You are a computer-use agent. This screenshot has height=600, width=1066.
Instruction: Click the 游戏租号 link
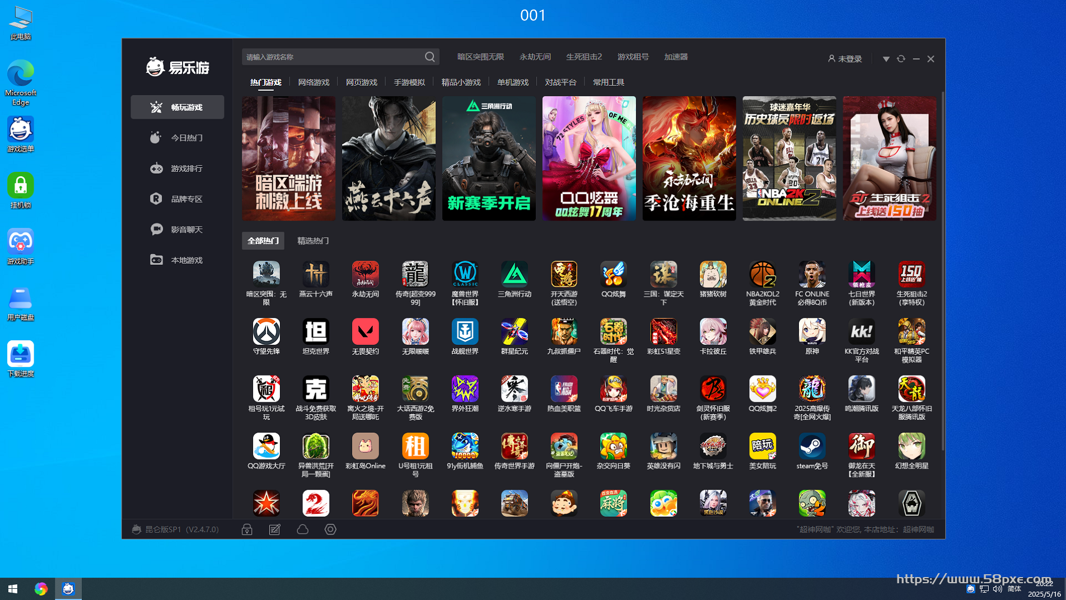pyautogui.click(x=633, y=57)
